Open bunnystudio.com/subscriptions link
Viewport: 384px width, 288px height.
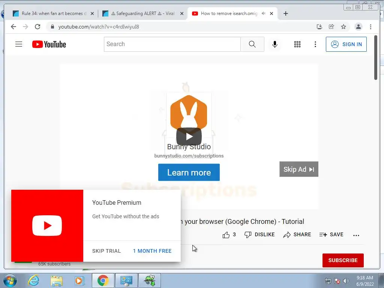click(189, 156)
